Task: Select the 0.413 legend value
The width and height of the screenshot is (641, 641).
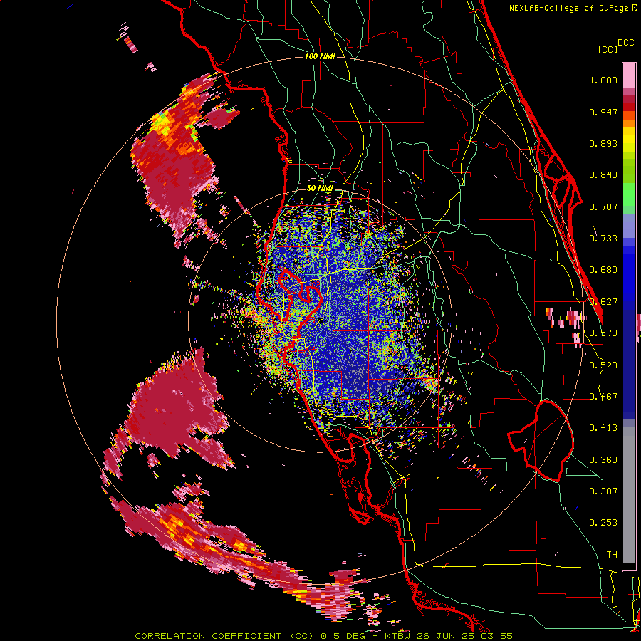Action: pyautogui.click(x=603, y=428)
